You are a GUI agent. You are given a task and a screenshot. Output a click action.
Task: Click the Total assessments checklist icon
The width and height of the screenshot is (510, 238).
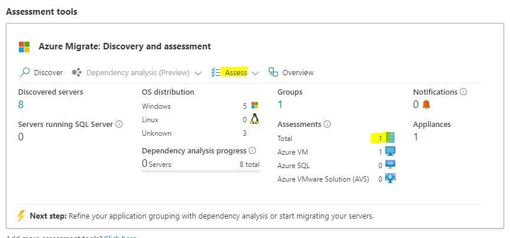390,138
